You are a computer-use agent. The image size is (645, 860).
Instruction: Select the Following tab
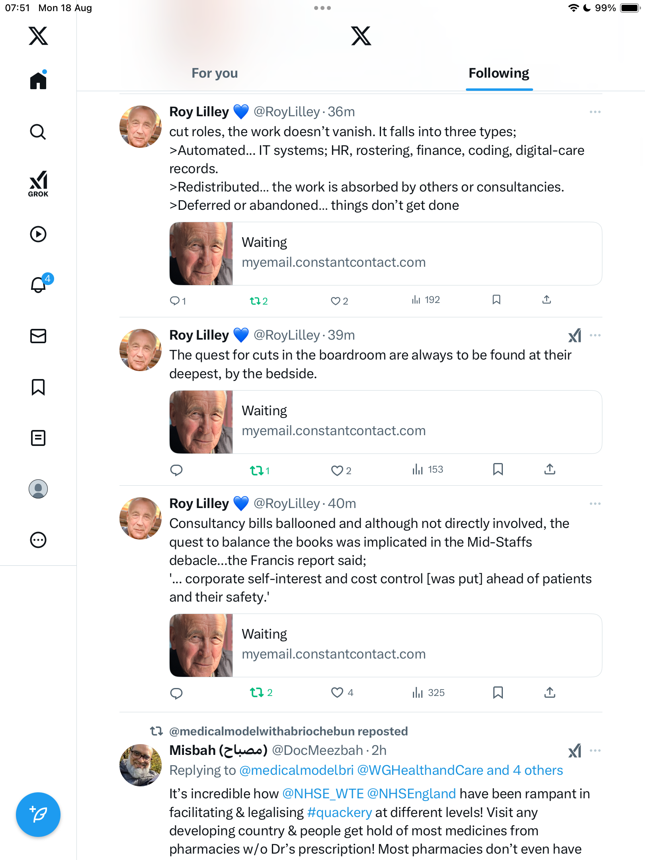coord(499,73)
